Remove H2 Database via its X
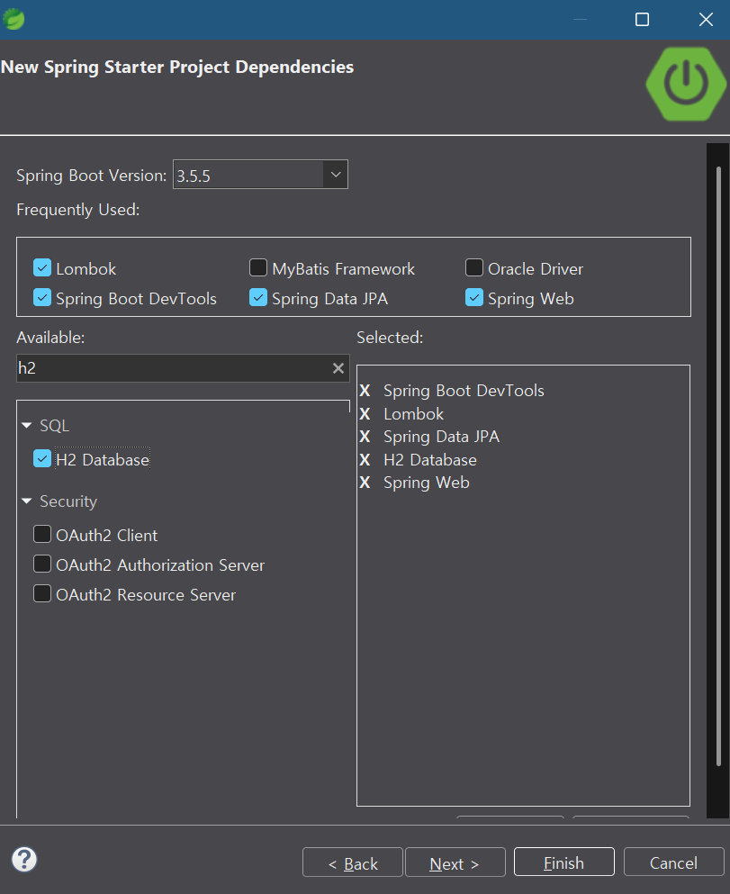The height and width of the screenshot is (894, 730). [365, 459]
